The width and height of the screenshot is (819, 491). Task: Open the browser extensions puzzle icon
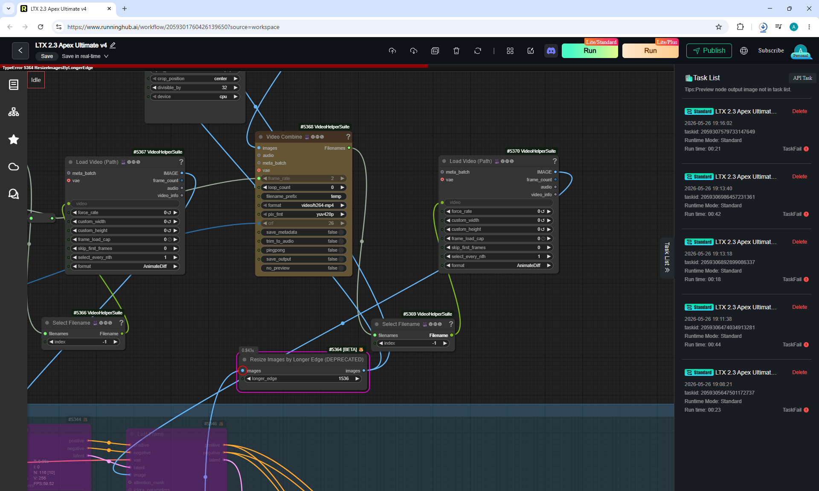coord(740,27)
